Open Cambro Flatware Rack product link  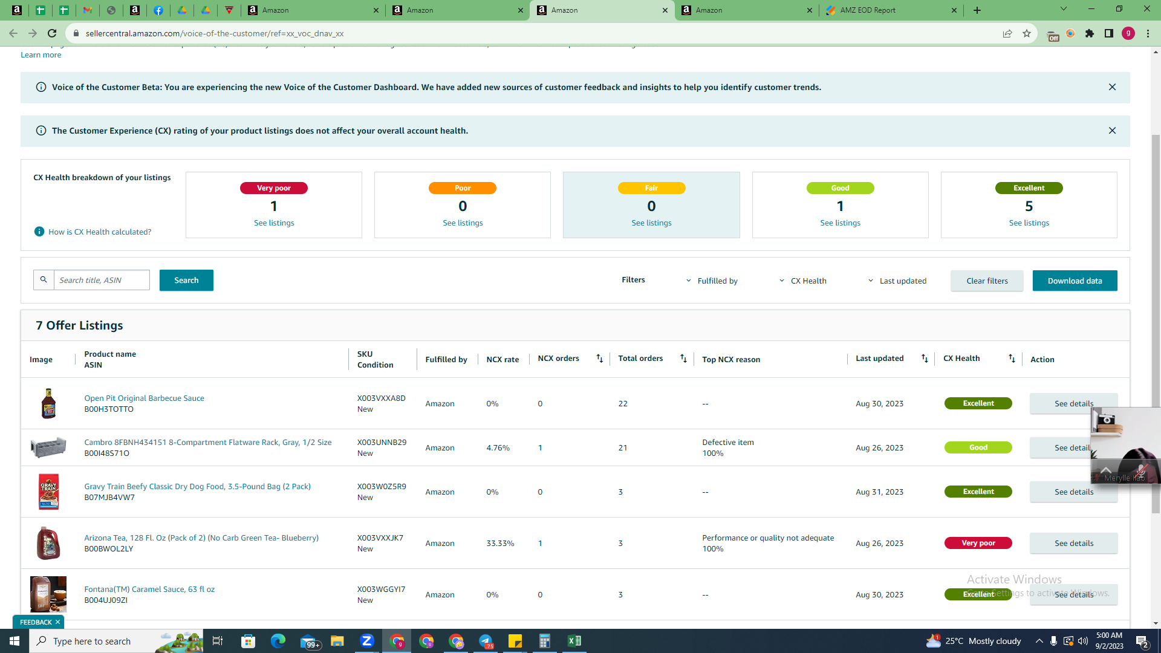(x=208, y=442)
